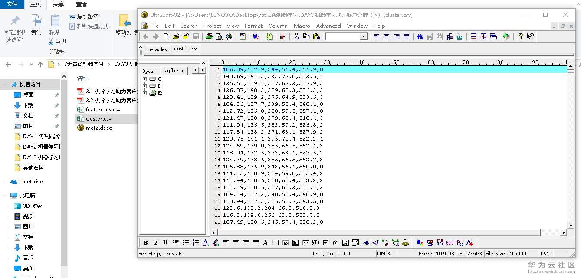This screenshot has height=278, width=581.
Task: Select OneDrive in File Explorer navigation
Action: point(27,181)
